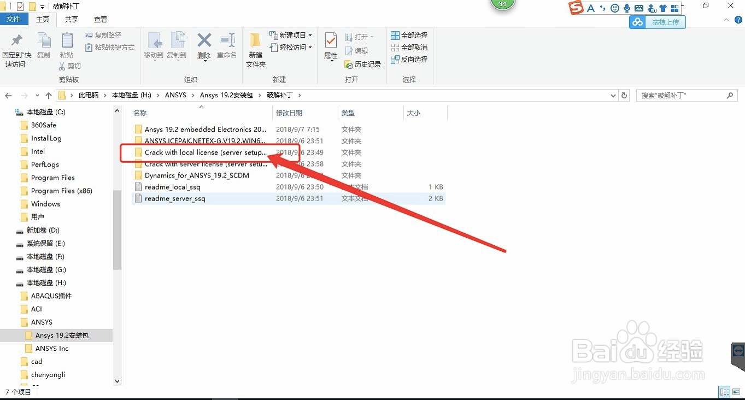The height and width of the screenshot is (400, 745).
Task: Click the search magnifier icon
Action: (730, 96)
